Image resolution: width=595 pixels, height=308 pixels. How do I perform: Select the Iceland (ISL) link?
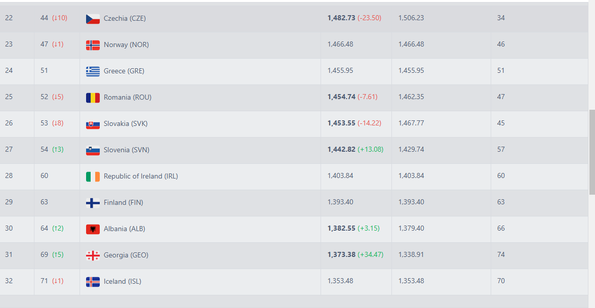[123, 281]
